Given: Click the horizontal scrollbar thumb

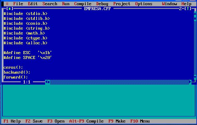Looking at the screenshot, I should pyautogui.click(x=49, y=82).
